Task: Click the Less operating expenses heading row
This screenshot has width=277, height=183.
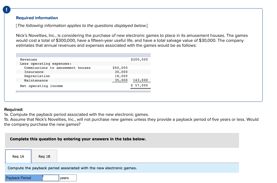Action: click(x=45, y=63)
